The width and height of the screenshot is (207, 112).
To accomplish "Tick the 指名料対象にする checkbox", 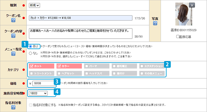I will point(31,105).
